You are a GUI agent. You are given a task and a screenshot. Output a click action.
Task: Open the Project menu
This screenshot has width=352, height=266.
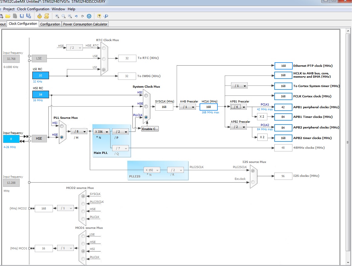coord(9,9)
